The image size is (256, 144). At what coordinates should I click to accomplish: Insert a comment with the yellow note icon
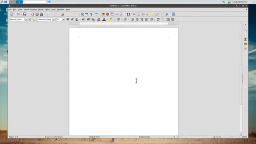pyautogui.click(x=152, y=14)
